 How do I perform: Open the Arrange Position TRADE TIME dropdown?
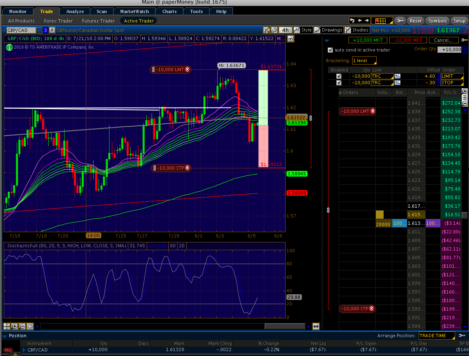point(437,336)
